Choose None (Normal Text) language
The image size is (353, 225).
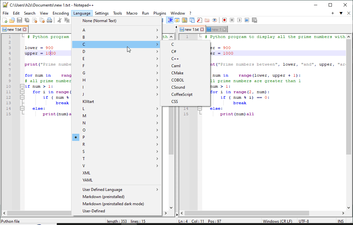pyautogui.click(x=117, y=21)
